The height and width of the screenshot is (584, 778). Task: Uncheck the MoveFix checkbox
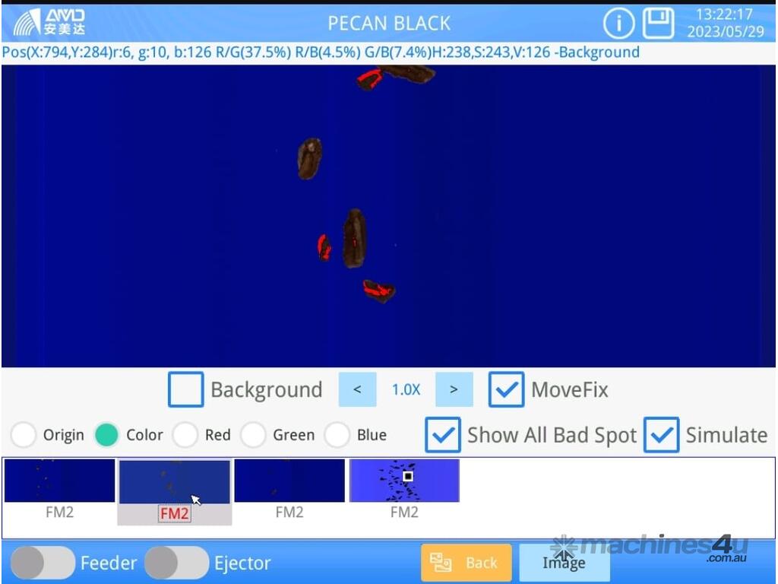tap(506, 389)
